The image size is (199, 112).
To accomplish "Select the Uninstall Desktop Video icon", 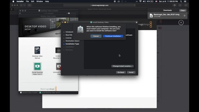I will tap(58, 66).
